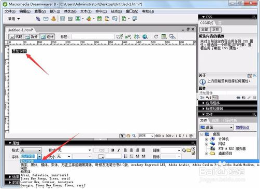Expand the 计算机 tree node

coord(207,139)
